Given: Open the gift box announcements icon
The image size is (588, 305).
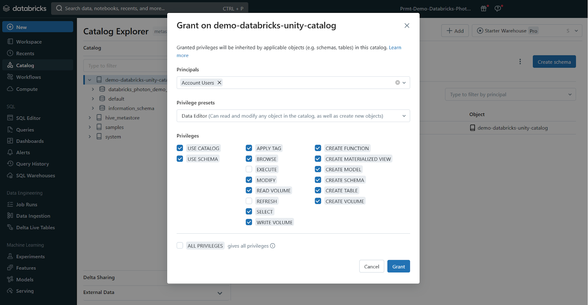Looking at the screenshot, I should pyautogui.click(x=484, y=8).
